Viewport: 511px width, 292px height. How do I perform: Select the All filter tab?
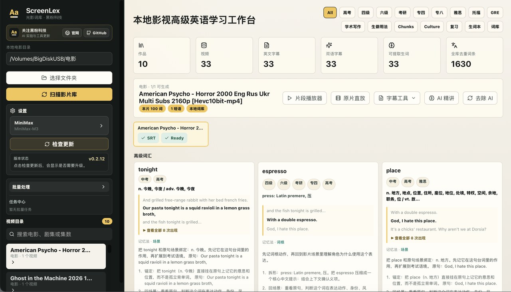click(x=330, y=12)
